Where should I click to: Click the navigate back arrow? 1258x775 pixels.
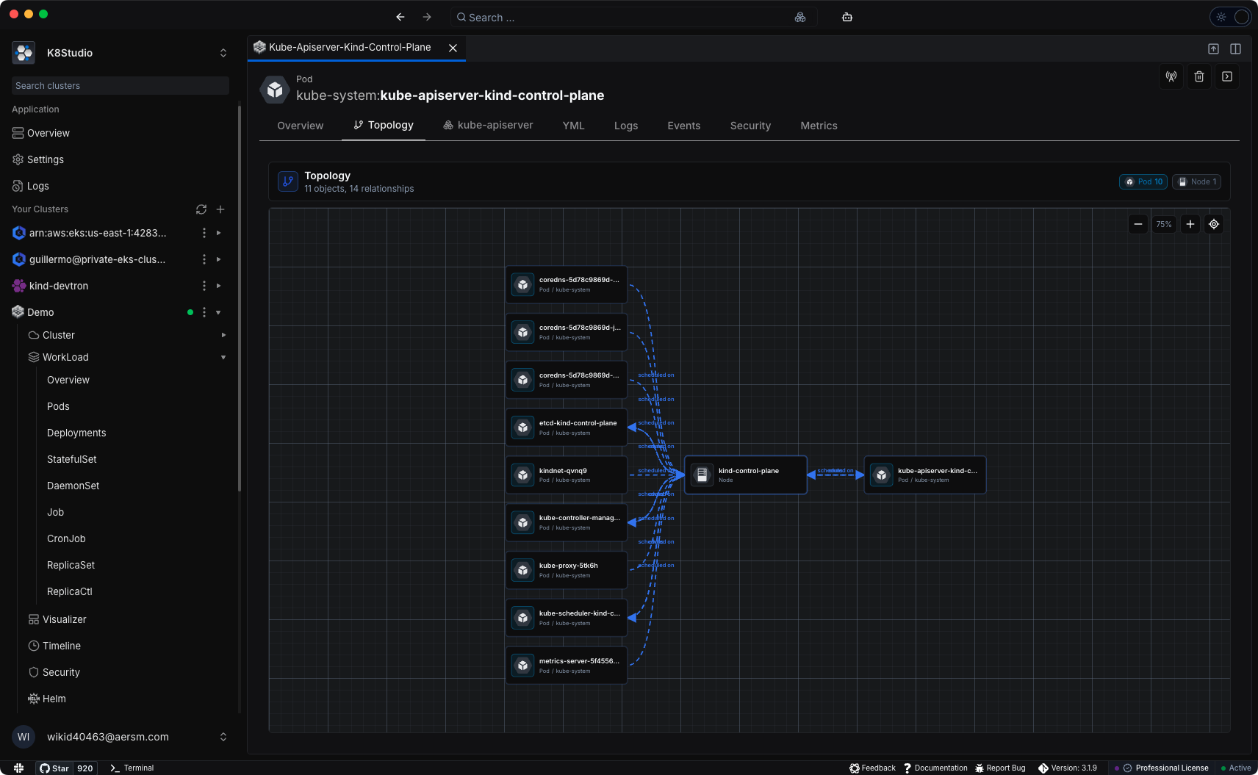[x=400, y=17]
